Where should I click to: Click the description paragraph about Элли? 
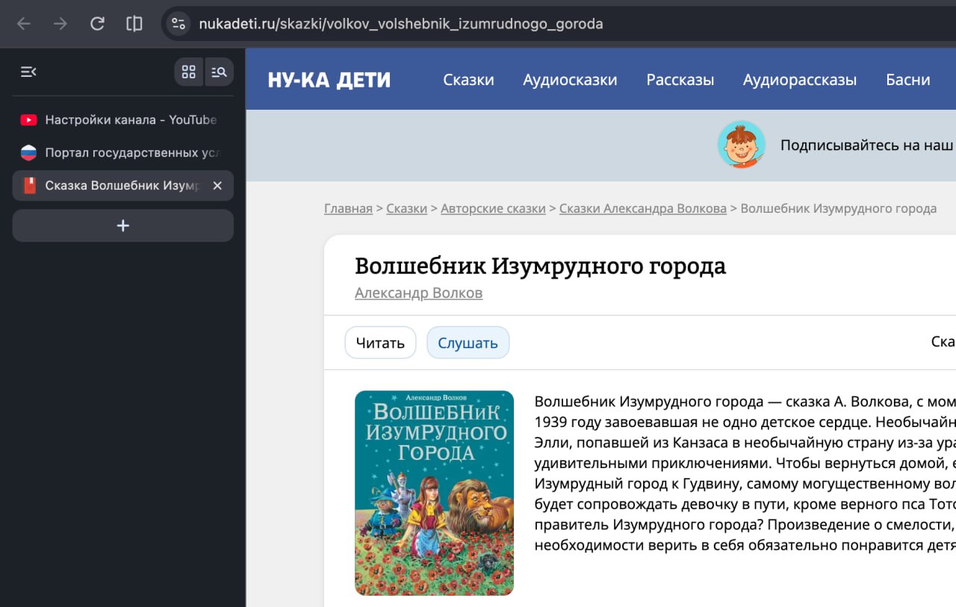coord(745,474)
